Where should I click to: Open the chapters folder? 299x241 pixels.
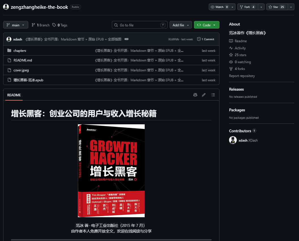pos(20,50)
